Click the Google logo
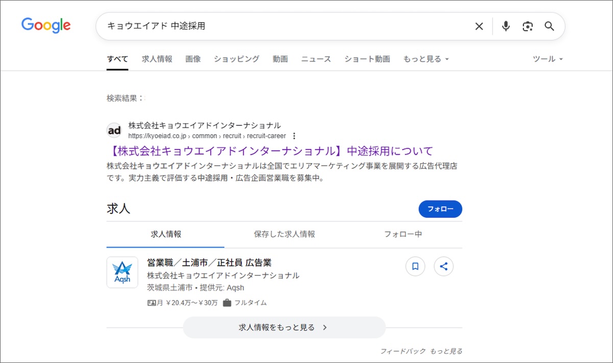Viewport: 613px width, 363px height. pyautogui.click(x=46, y=26)
